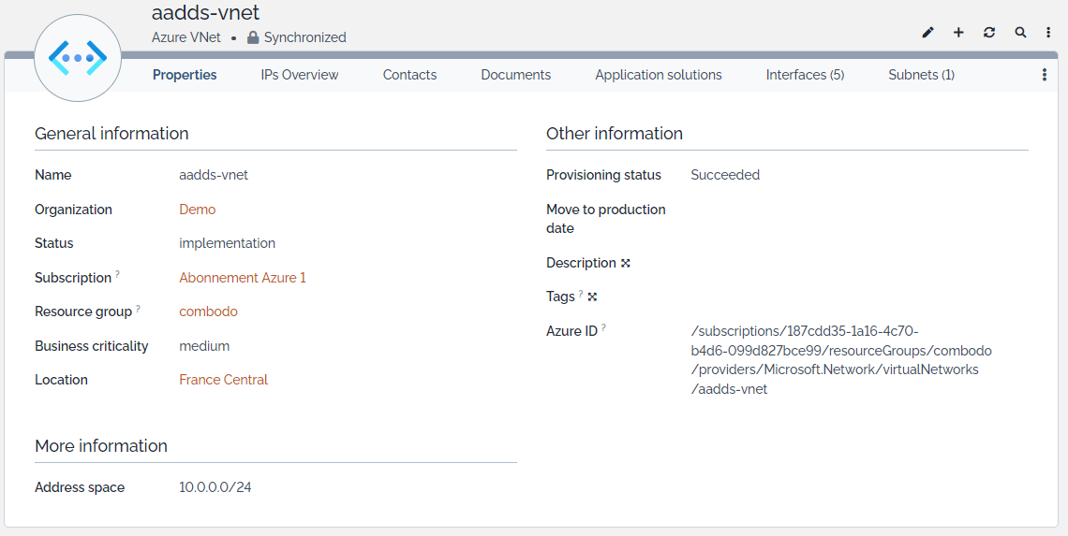Expand the tab bar overflow menu
Image resolution: width=1068 pixels, height=536 pixels.
[1045, 75]
